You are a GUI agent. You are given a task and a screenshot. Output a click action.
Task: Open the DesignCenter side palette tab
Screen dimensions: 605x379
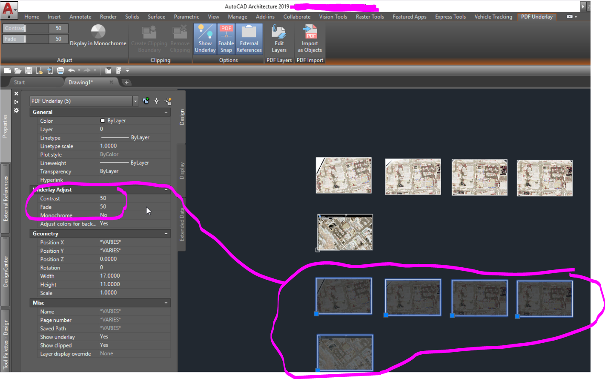pyautogui.click(x=6, y=271)
